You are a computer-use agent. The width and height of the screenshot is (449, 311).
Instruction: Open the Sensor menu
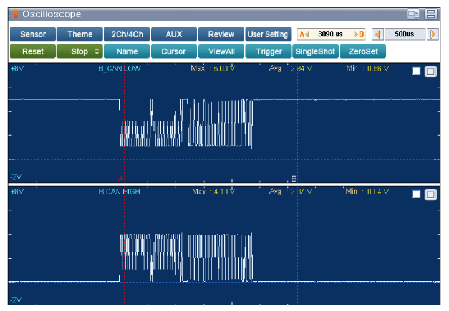[32, 34]
